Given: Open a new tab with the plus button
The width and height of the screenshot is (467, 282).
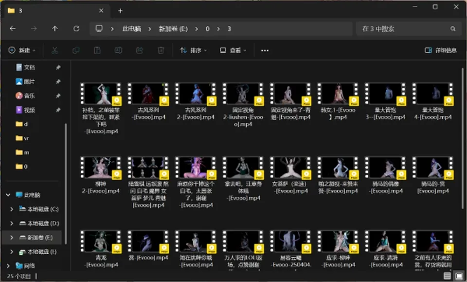Looking at the screenshot, I should point(120,11).
